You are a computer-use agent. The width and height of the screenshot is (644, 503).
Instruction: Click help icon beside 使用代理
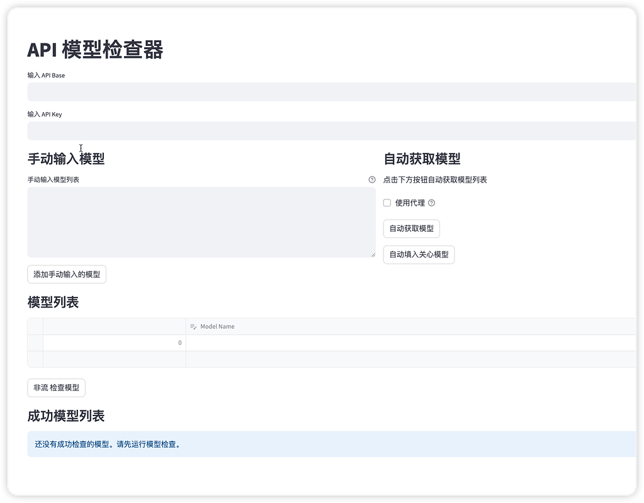[x=431, y=203]
